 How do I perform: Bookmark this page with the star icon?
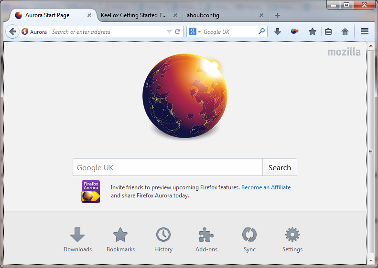312,31
